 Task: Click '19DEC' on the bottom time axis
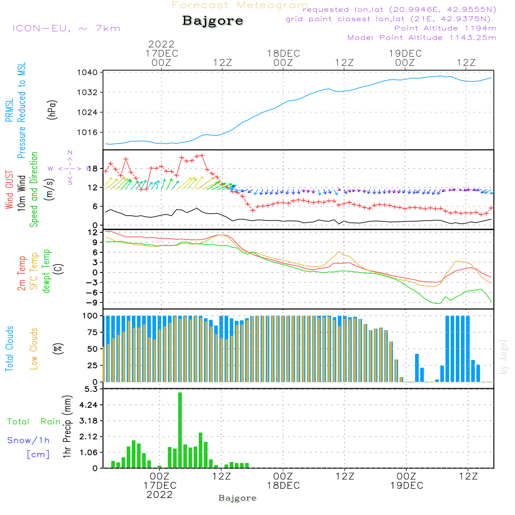(x=407, y=486)
